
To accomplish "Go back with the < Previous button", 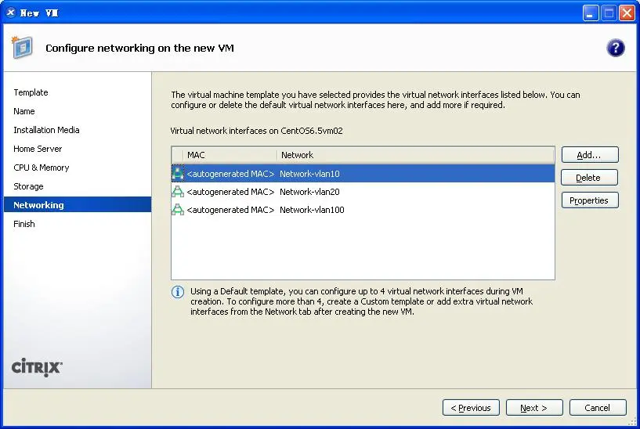I will pyautogui.click(x=471, y=408).
